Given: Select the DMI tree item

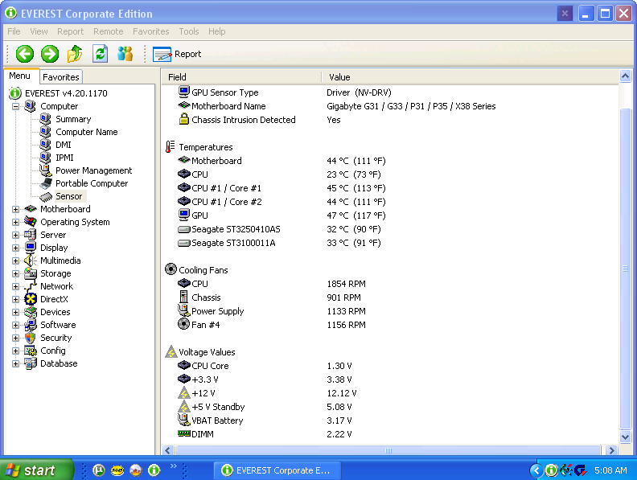Looking at the screenshot, I should (64, 145).
